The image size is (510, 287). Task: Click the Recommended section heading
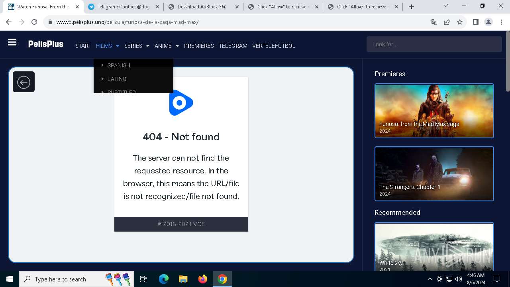(x=397, y=212)
